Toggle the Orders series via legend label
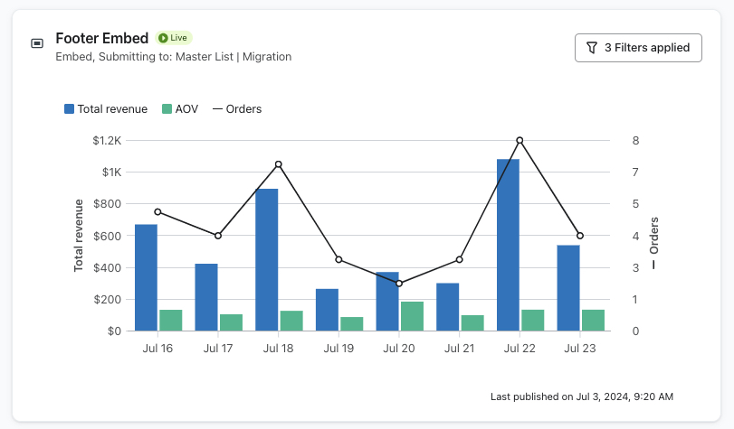This screenshot has height=429, width=734. (243, 109)
